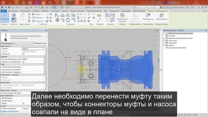Open Вход в службы dropdown
208x117 pixels.
tap(185, 7)
